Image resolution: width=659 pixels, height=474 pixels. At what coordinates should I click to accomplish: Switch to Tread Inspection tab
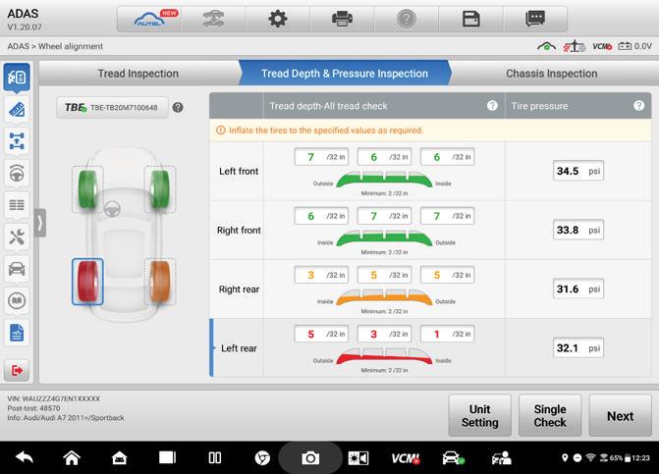tap(138, 74)
